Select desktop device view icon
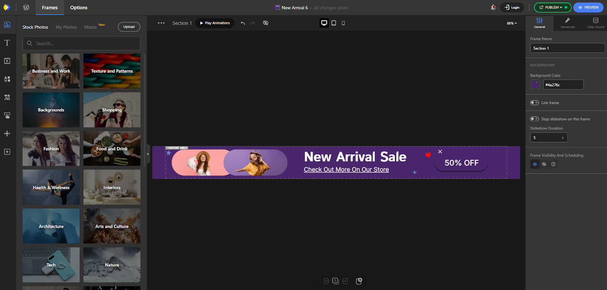 click(x=324, y=23)
